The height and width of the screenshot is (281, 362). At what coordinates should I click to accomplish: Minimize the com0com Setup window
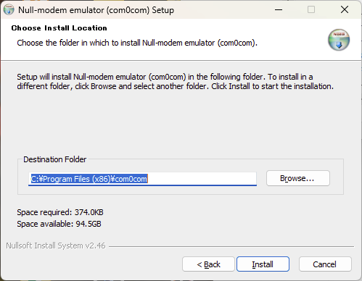[279, 10]
